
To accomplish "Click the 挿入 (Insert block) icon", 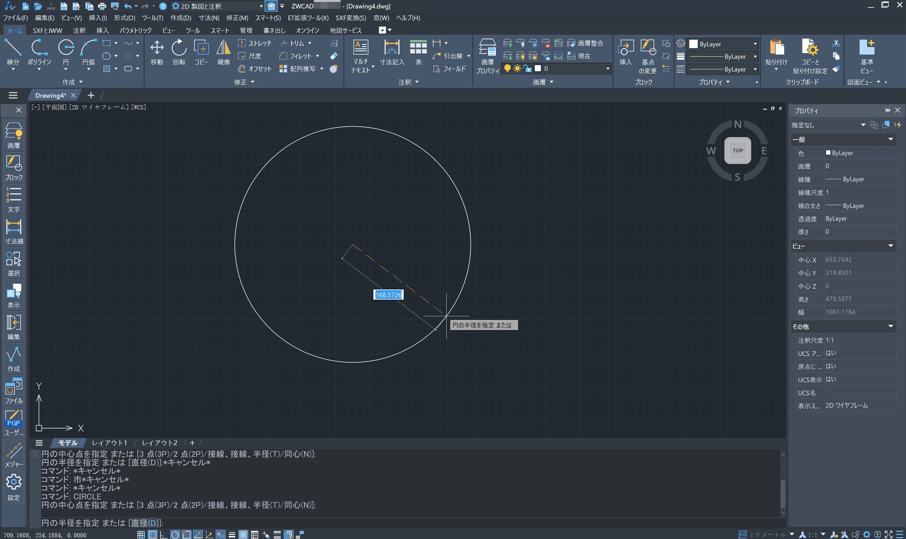I will pyautogui.click(x=625, y=52).
